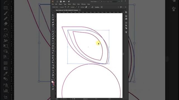Open the File menu

click(53, 4)
